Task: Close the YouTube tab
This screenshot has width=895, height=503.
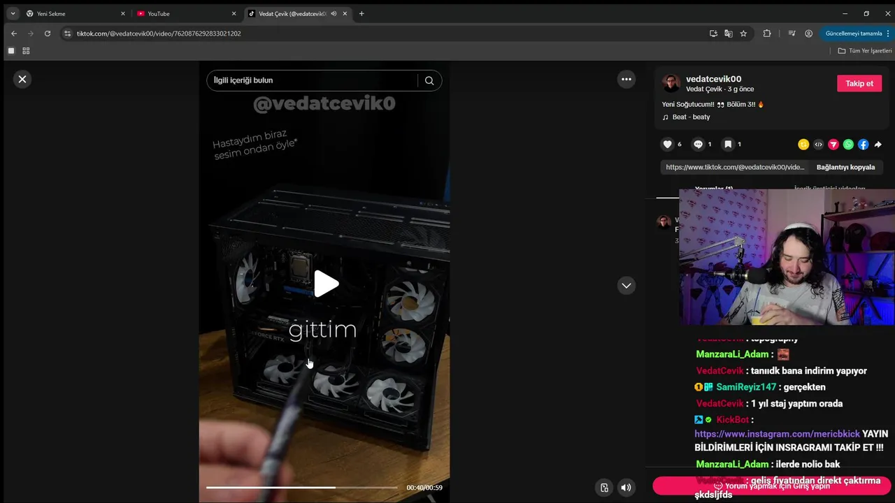Action: (234, 13)
